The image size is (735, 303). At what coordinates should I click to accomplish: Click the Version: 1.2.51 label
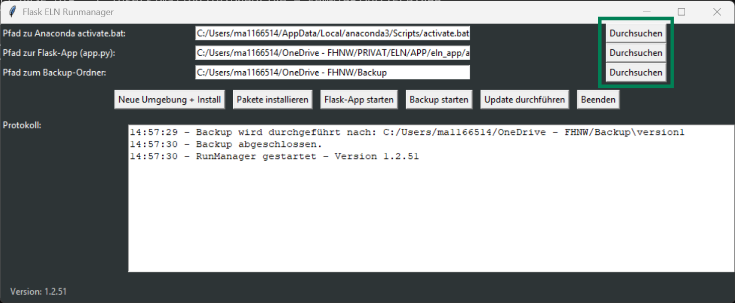pos(38,291)
